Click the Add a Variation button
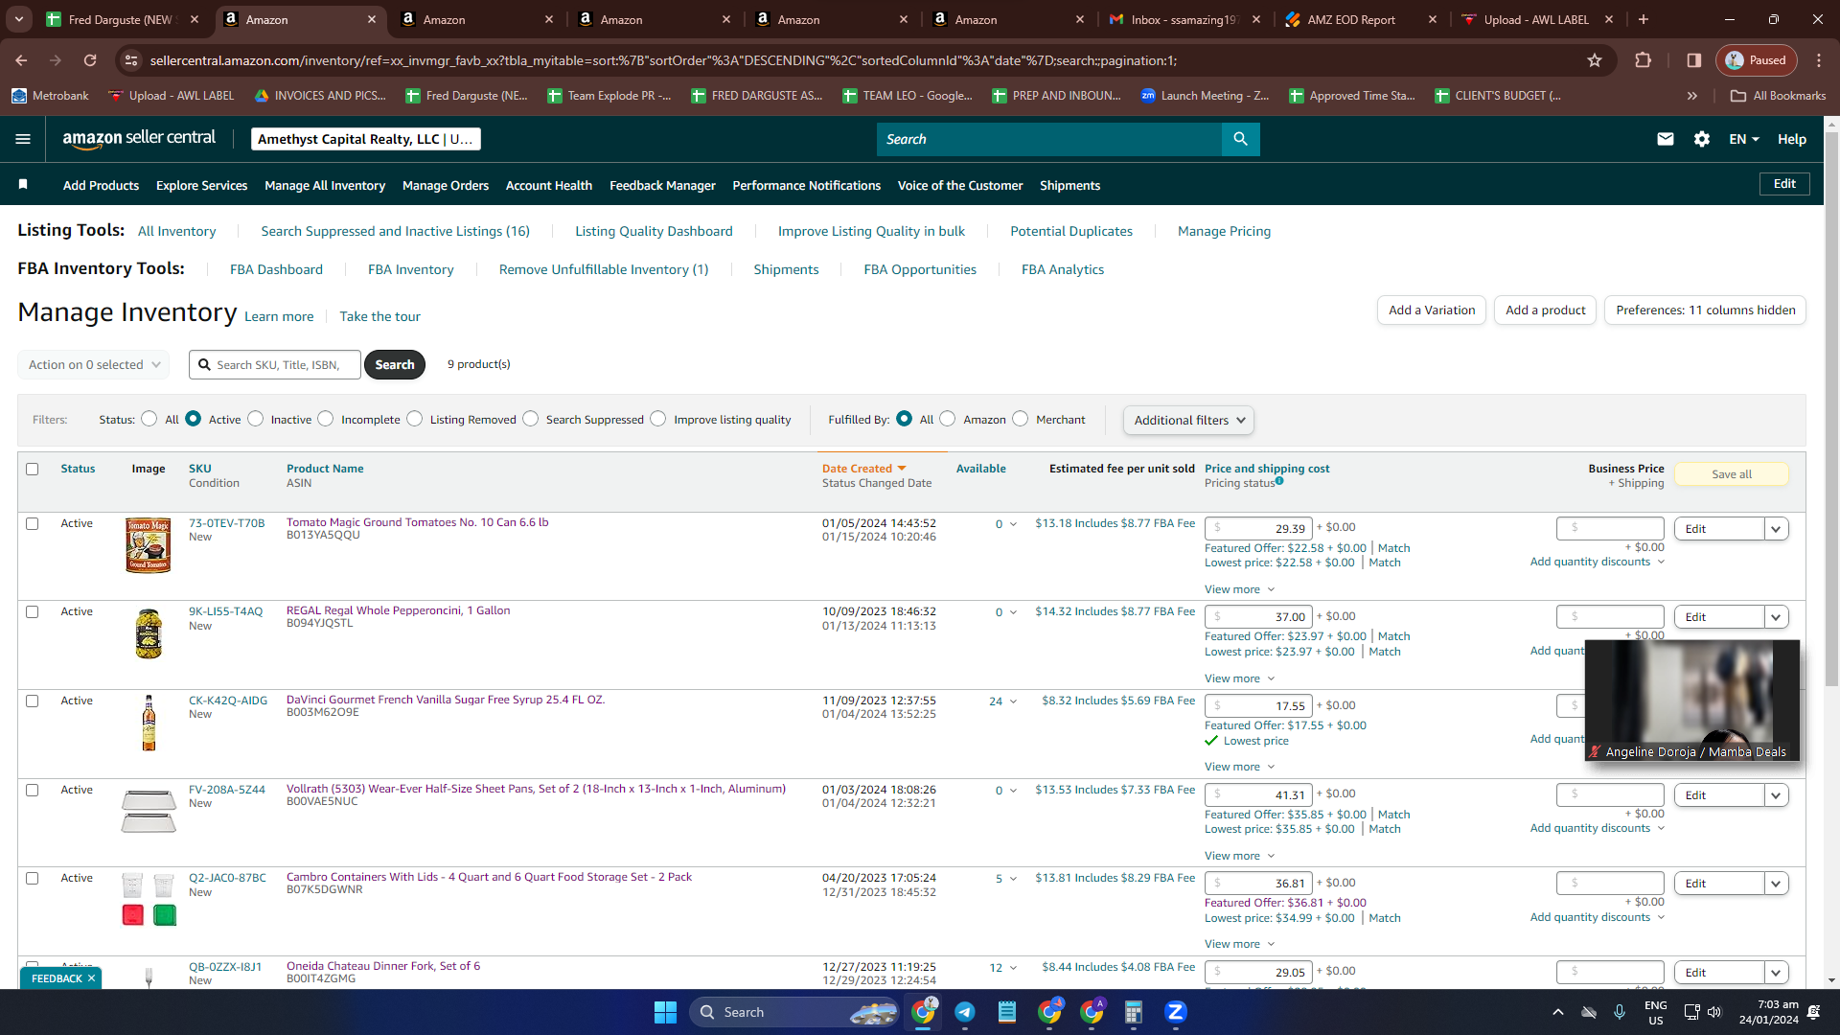This screenshot has width=1840, height=1035. pyautogui.click(x=1432, y=310)
